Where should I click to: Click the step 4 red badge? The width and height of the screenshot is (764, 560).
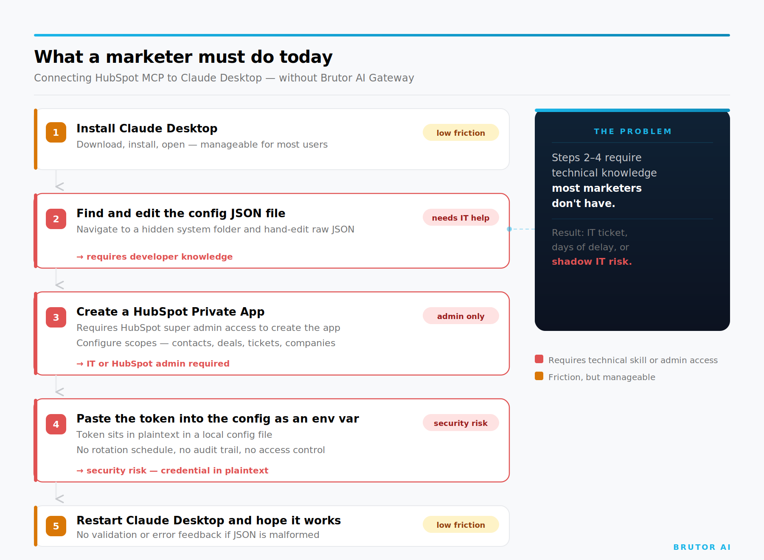[56, 424]
